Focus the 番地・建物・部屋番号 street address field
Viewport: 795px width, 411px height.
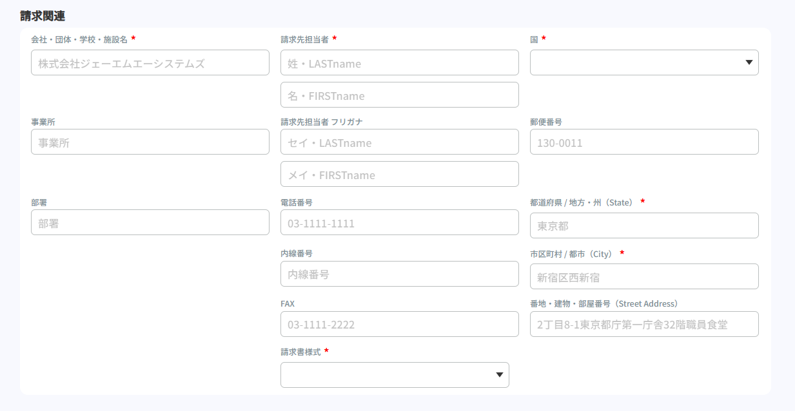(643, 324)
